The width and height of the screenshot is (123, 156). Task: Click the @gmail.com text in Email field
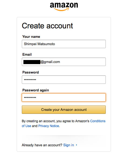[50, 62]
